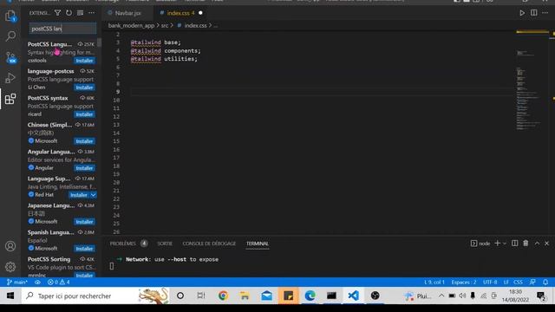The height and width of the screenshot is (312, 555).
Task: Open launch profile dropdown next to node
Action: pyautogui.click(x=505, y=244)
